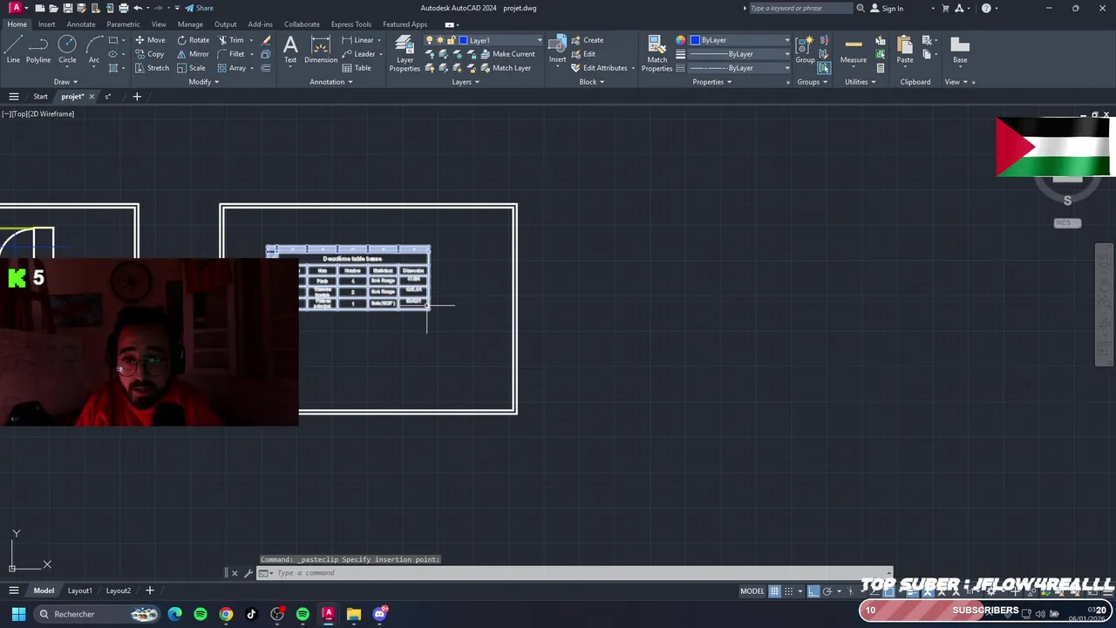Select the Circle tool

(x=67, y=50)
